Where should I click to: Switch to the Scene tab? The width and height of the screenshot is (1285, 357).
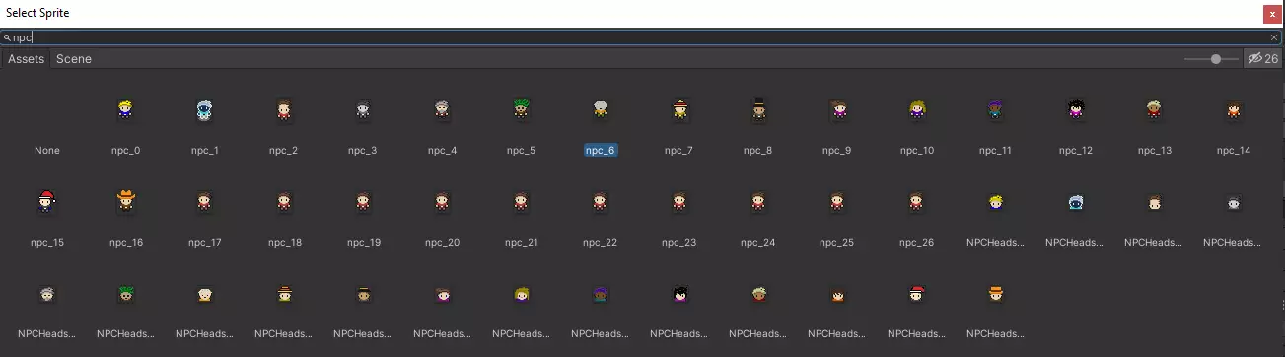coord(74,59)
